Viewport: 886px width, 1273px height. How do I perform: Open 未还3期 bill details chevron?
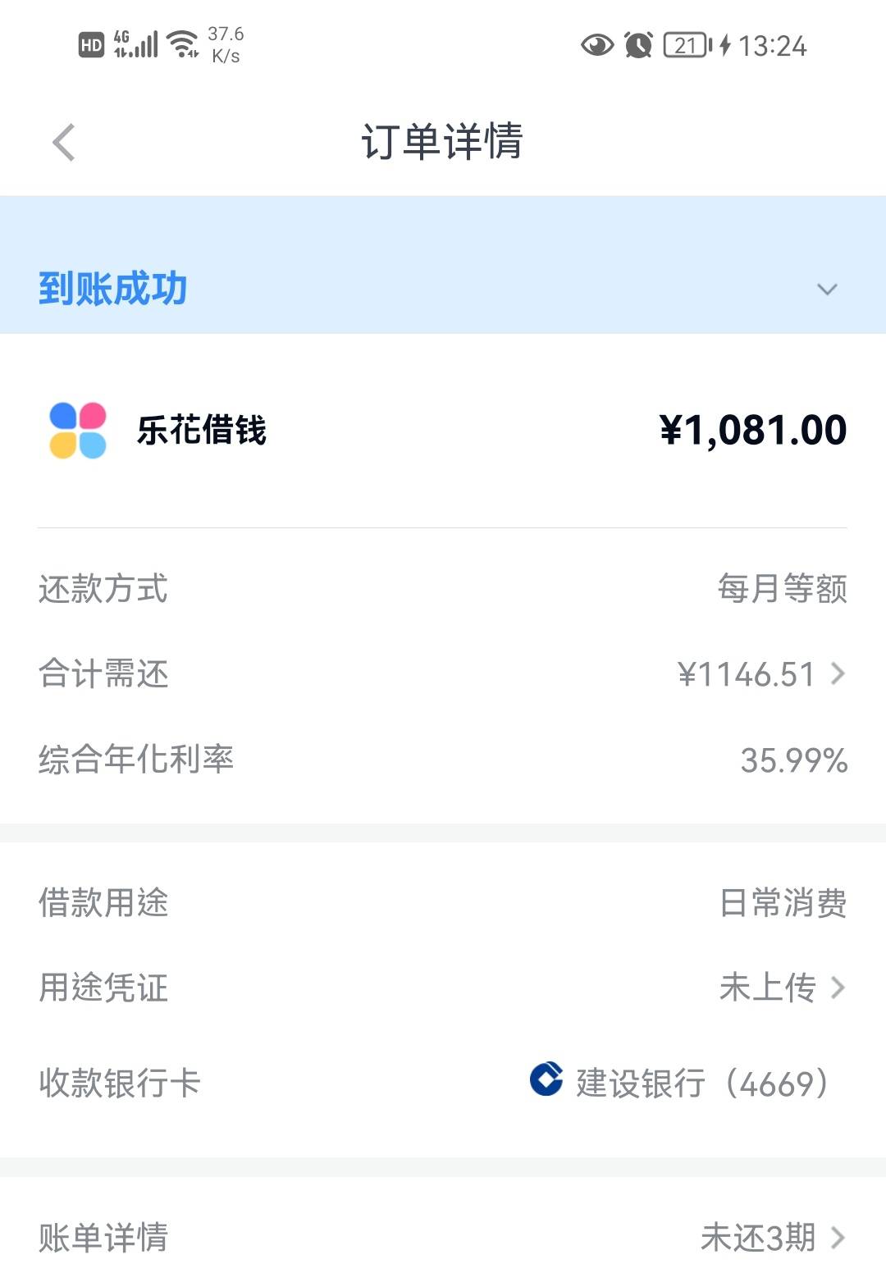[838, 1237]
